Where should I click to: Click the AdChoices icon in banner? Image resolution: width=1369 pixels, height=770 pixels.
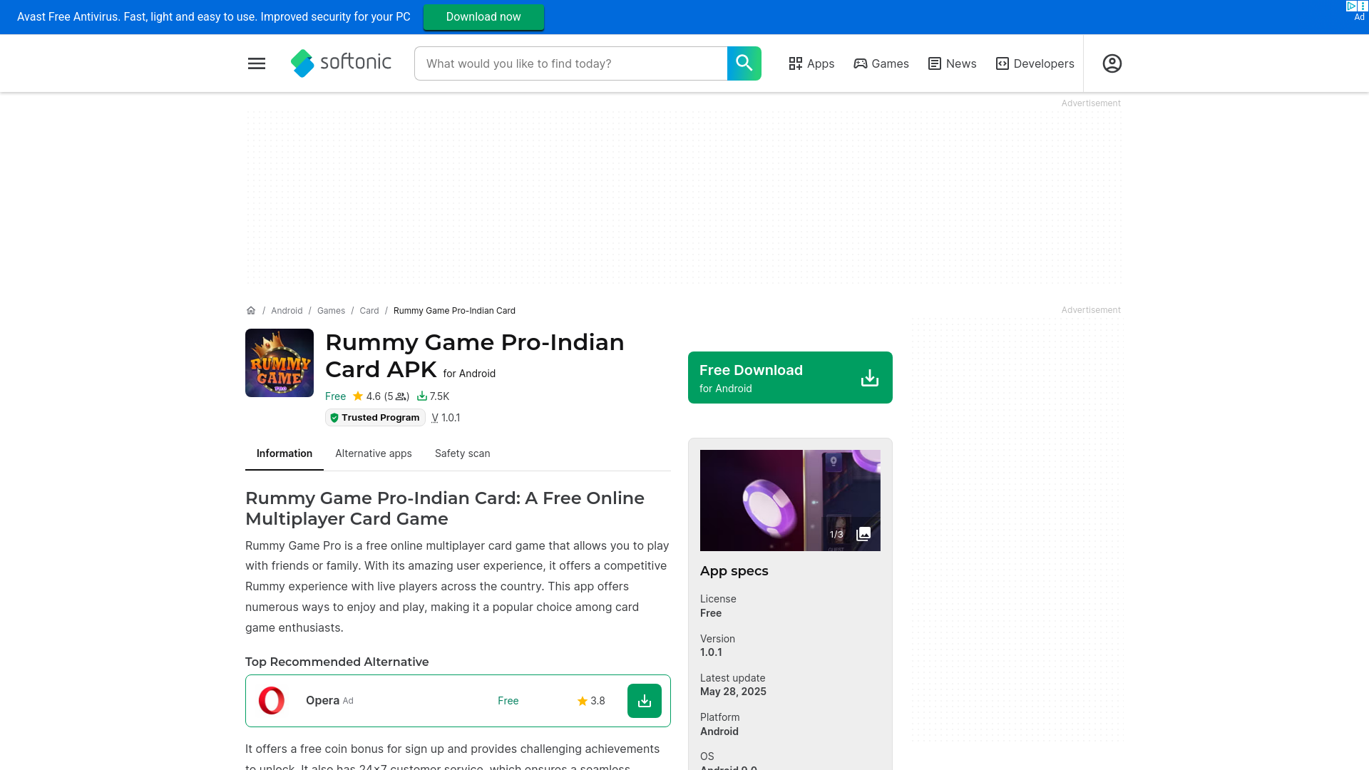pos(1351,6)
